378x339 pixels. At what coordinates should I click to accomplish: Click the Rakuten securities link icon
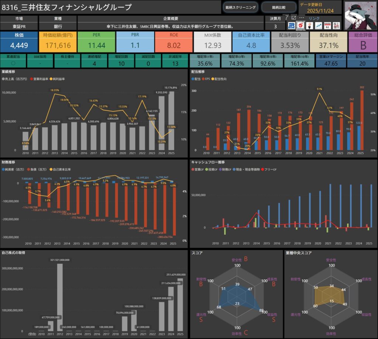click(300, 25)
